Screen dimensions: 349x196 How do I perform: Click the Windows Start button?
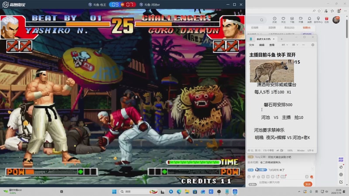pyautogui.click(x=114, y=192)
